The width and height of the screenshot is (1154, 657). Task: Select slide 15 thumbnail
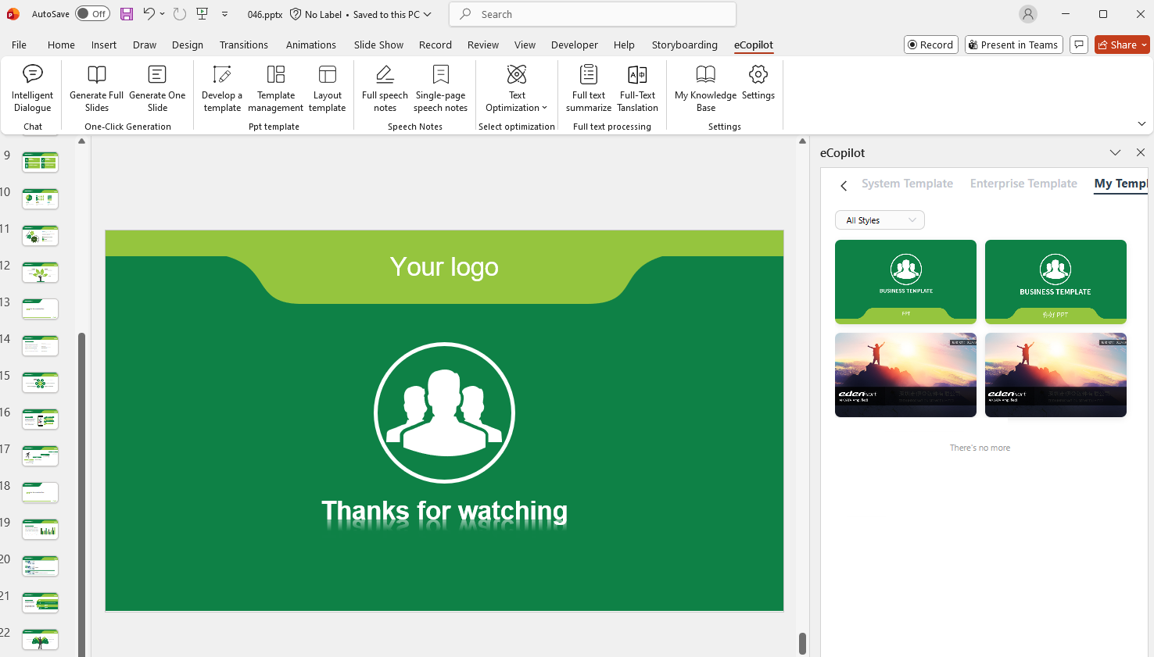(x=40, y=382)
